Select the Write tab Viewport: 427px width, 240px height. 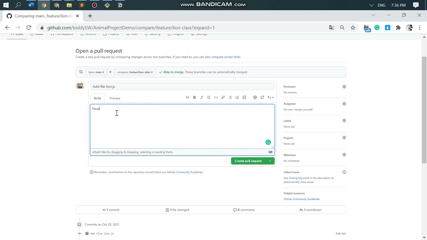[97, 98]
